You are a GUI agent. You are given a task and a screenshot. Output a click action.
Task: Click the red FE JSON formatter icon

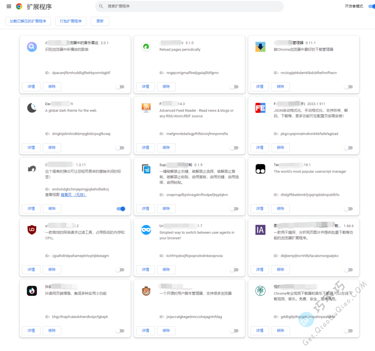[260, 108]
